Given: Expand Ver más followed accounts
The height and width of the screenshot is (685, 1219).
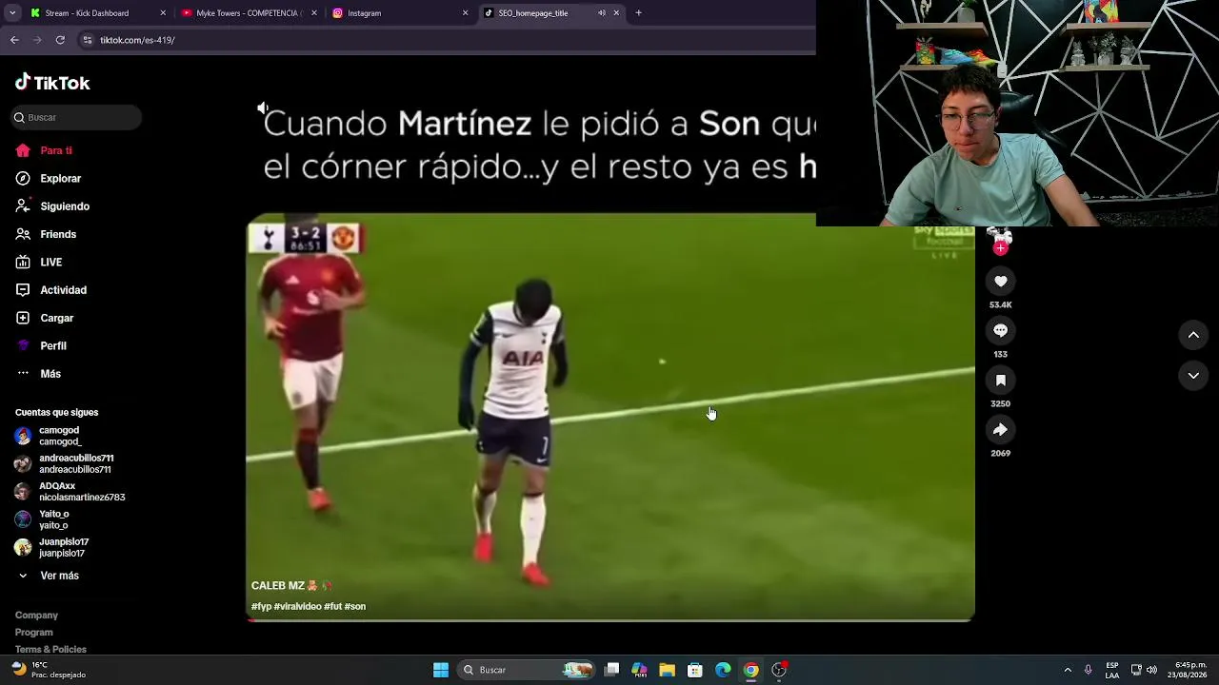Looking at the screenshot, I should coord(49,576).
